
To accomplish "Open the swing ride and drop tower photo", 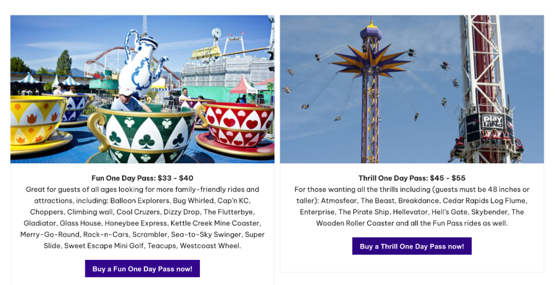I will [x=412, y=89].
